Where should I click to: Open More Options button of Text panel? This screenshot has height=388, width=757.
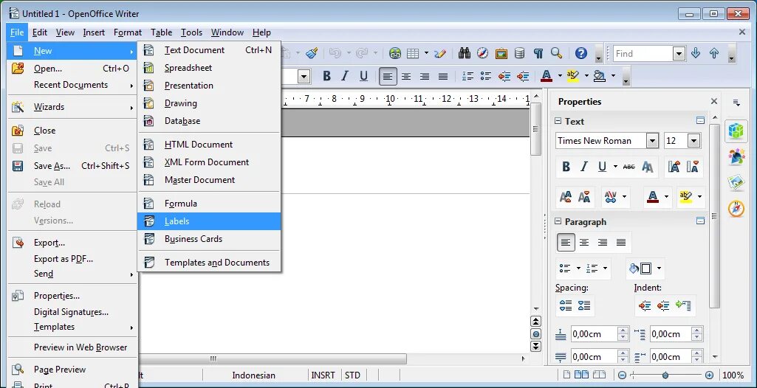[700, 120]
